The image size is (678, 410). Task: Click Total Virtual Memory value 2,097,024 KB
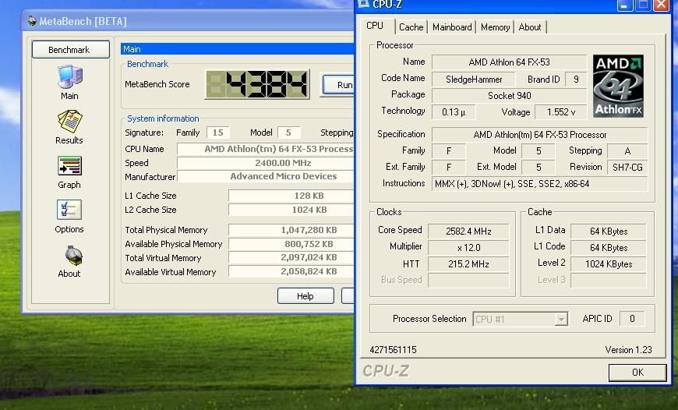291,258
